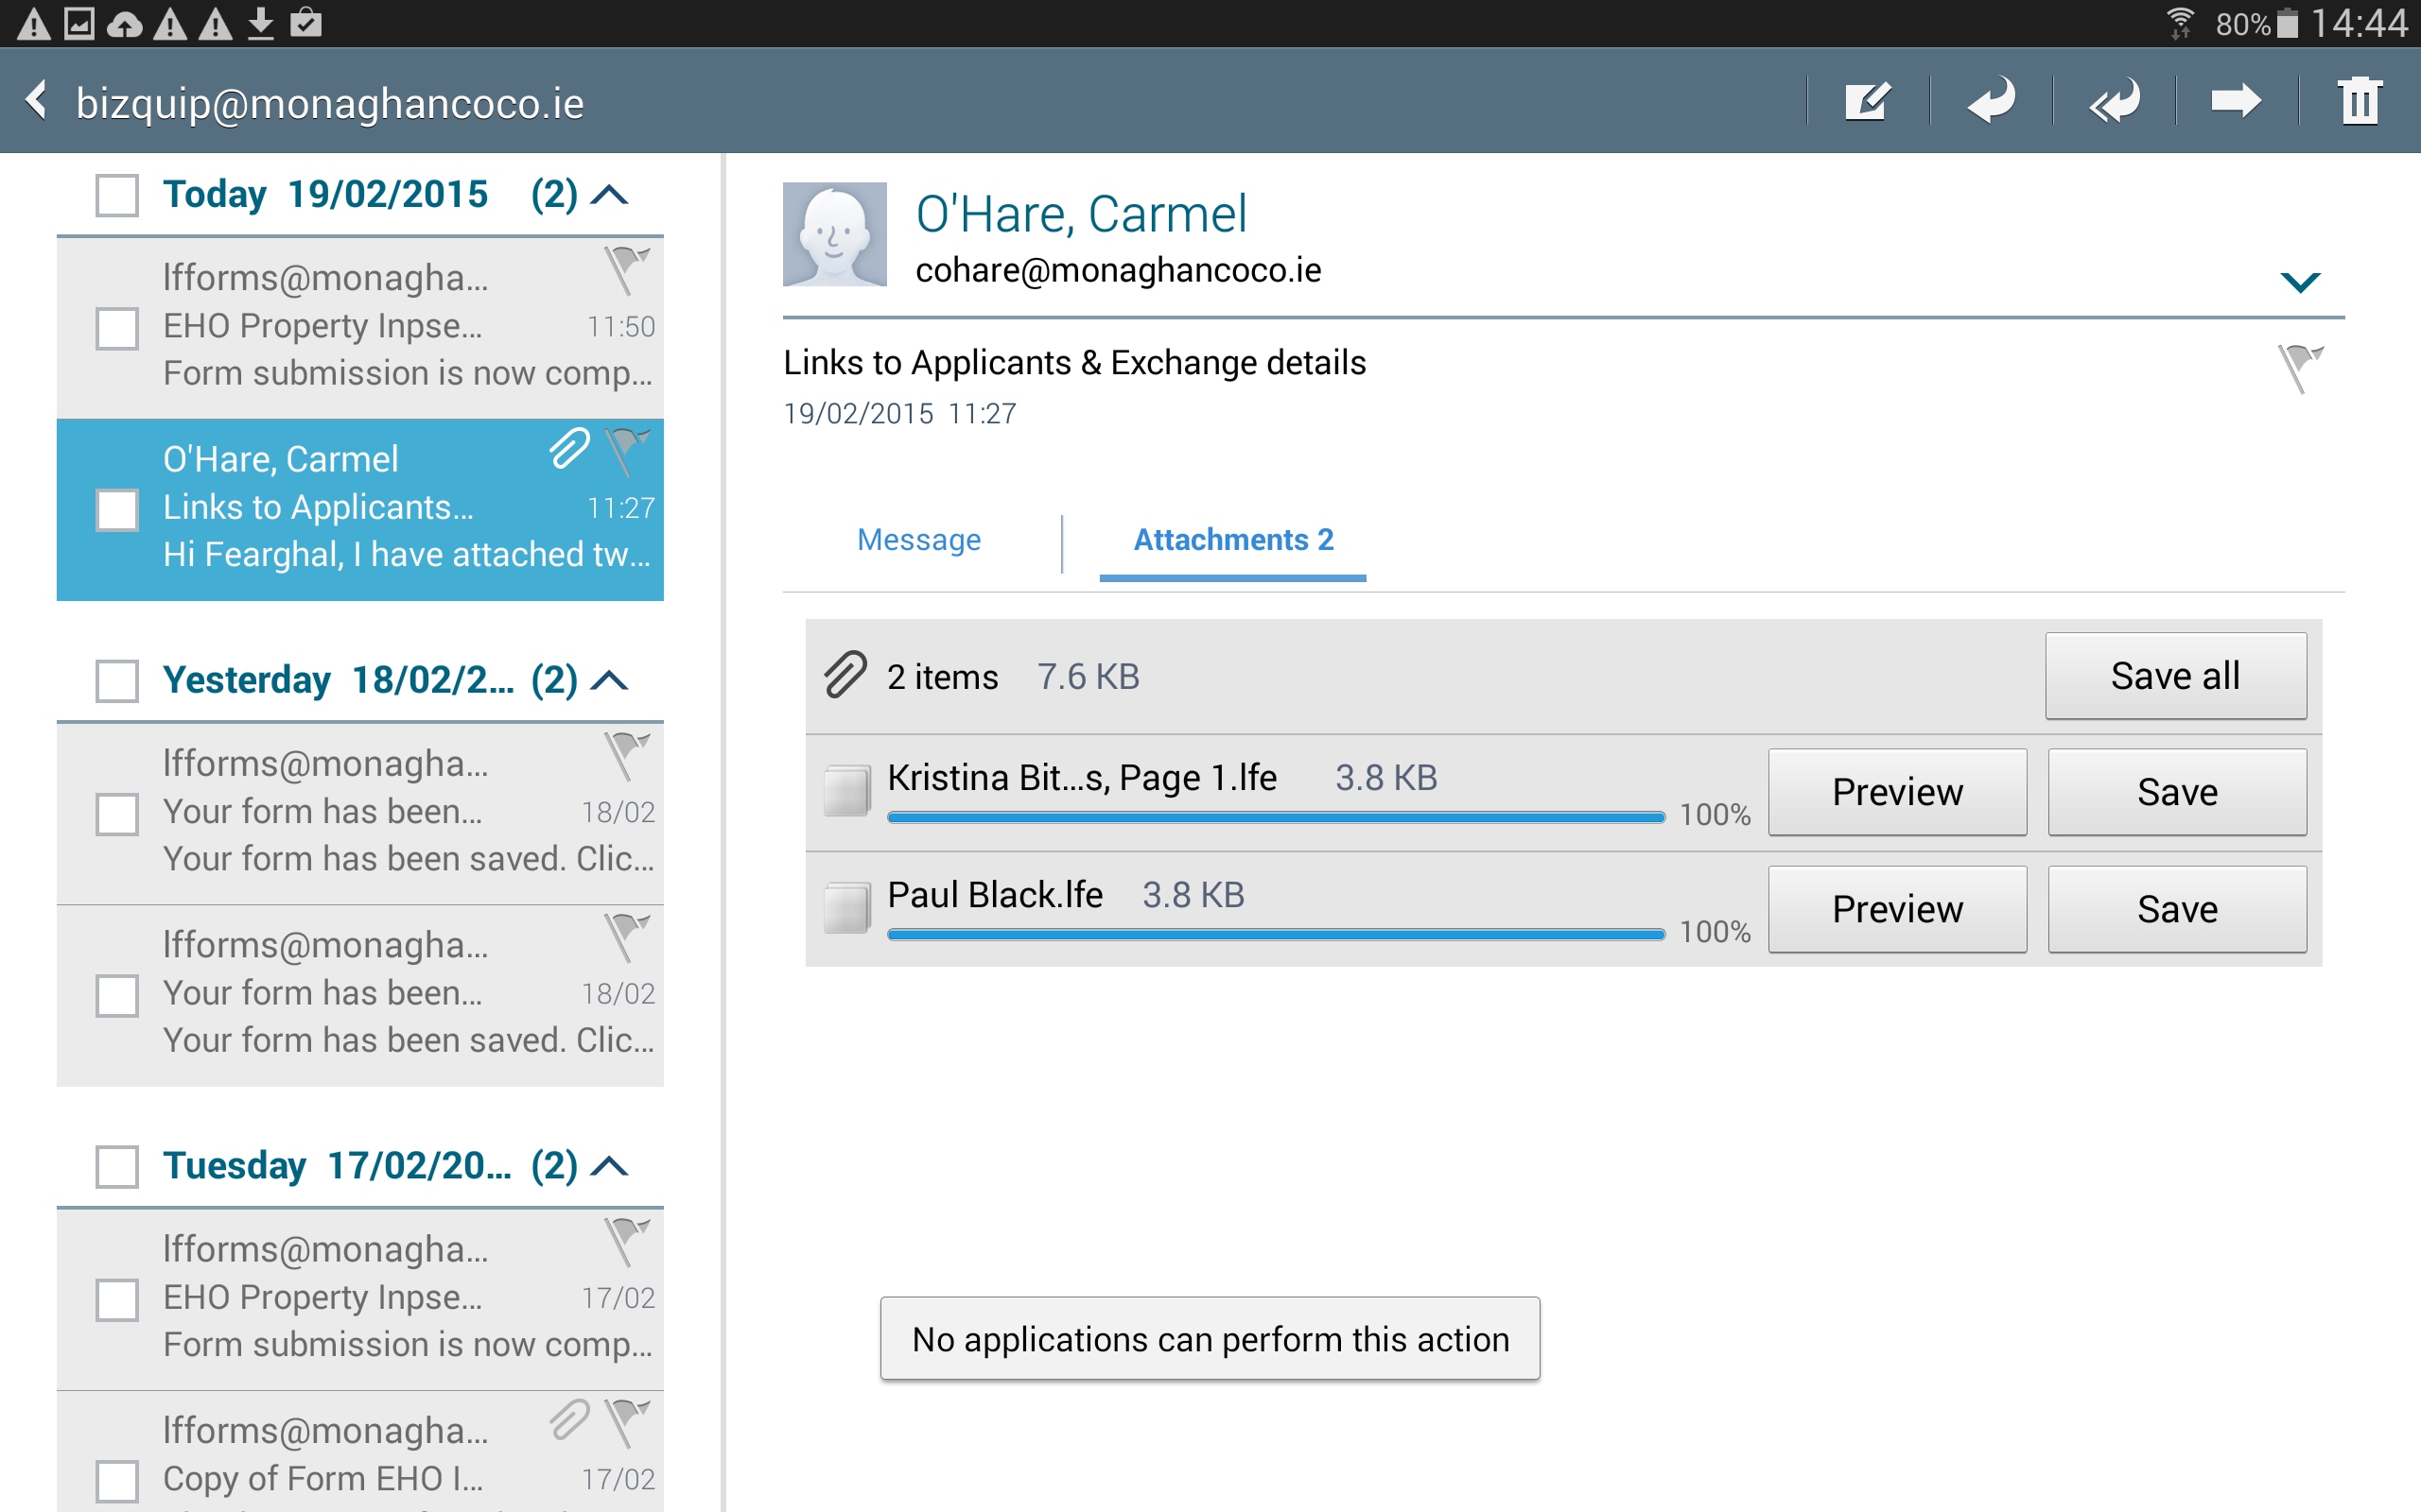The image size is (2421, 1512).
Task: Switch to the Message tab
Action: (x=918, y=540)
